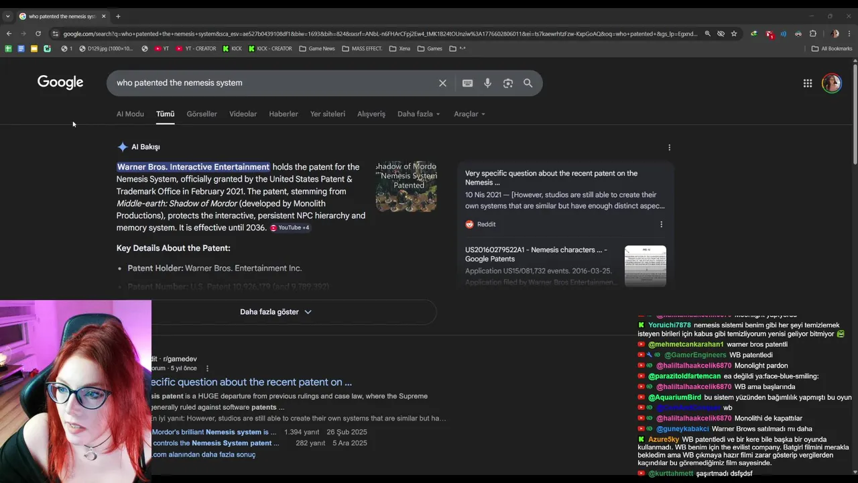
Task: Select the Tümü results tab
Action: [165, 114]
